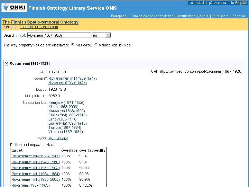
Task: Click neighbor Turtola(1867-1934)
Action: point(65,127)
